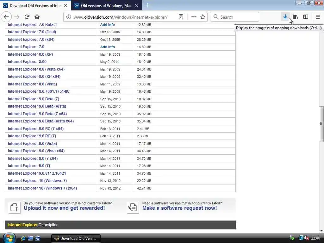Viewport: 324px width, 243px height.
Task: Open Internet Explorer 9.0.8112.16421 link
Action: tap(37, 173)
